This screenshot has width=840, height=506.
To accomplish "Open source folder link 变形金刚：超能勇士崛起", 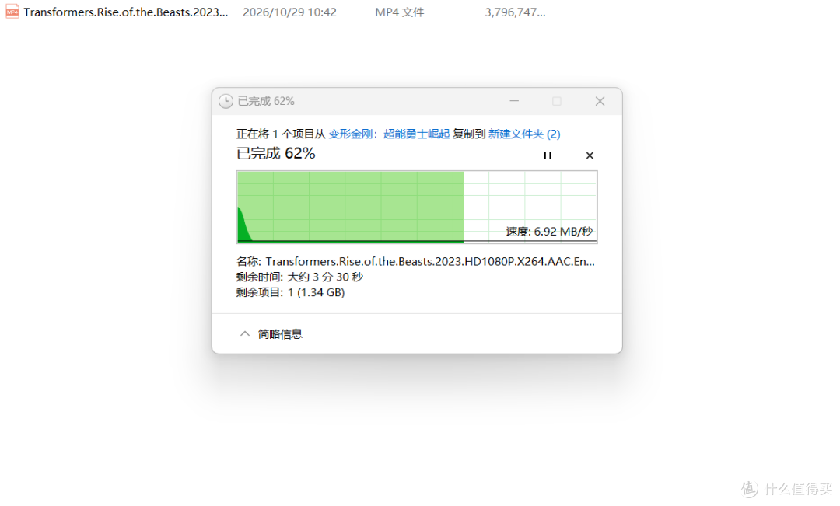I will (389, 134).
